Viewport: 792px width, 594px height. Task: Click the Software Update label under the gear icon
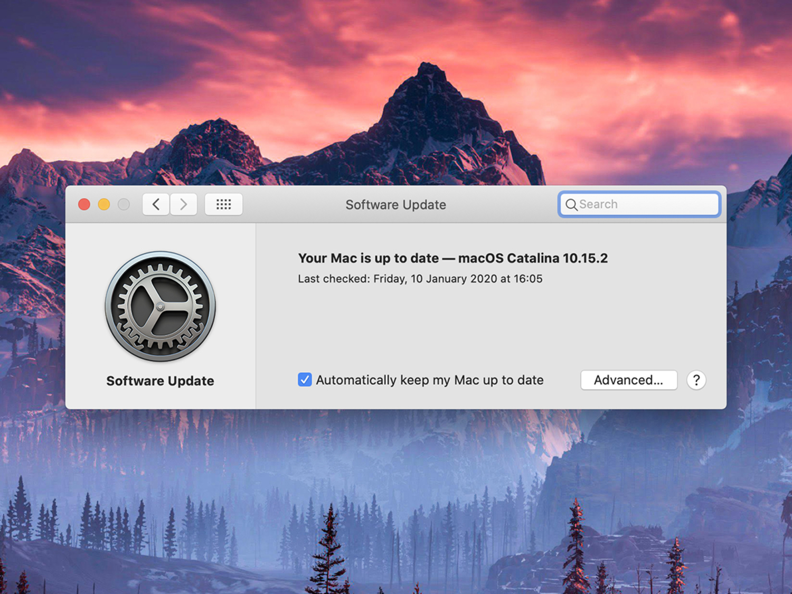[x=160, y=381]
